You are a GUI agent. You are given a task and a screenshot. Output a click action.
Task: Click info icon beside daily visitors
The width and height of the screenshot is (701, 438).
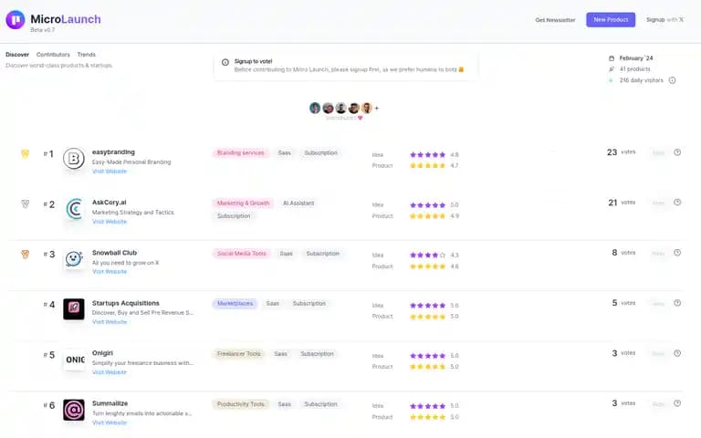point(672,80)
